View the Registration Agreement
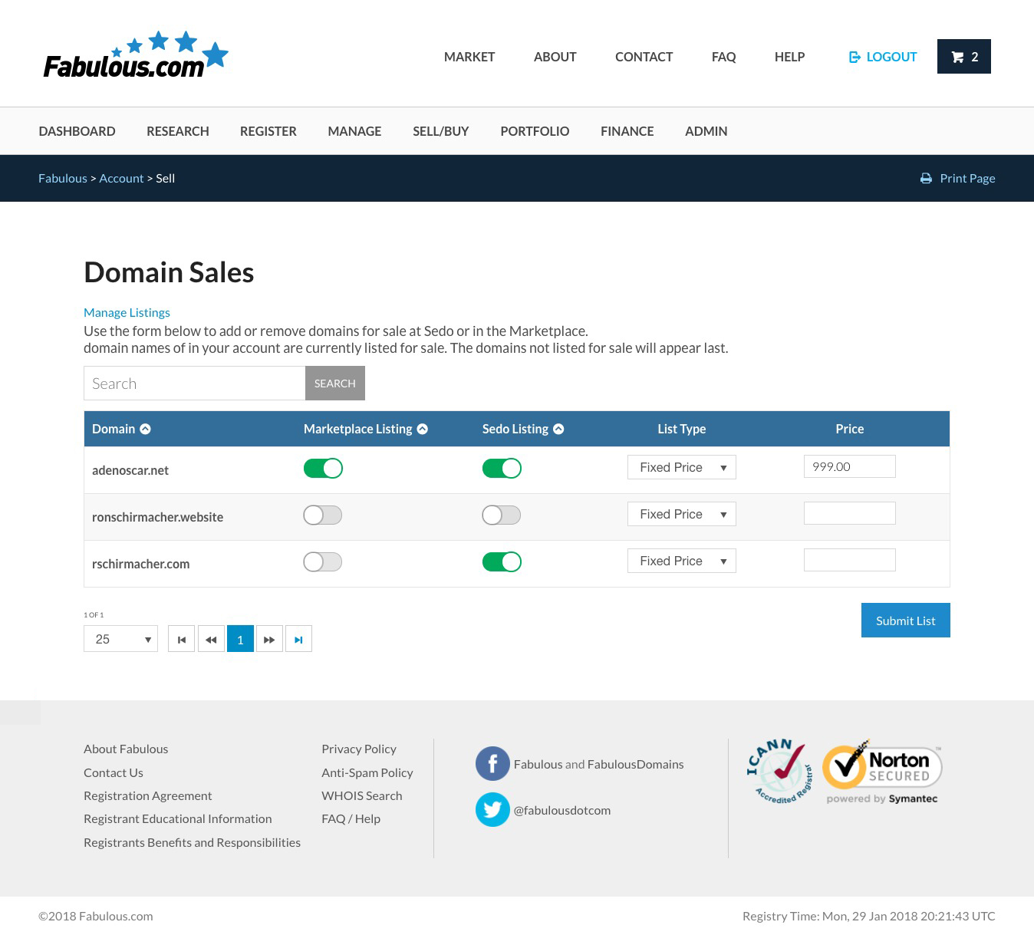The image size is (1034, 935). pos(148,795)
